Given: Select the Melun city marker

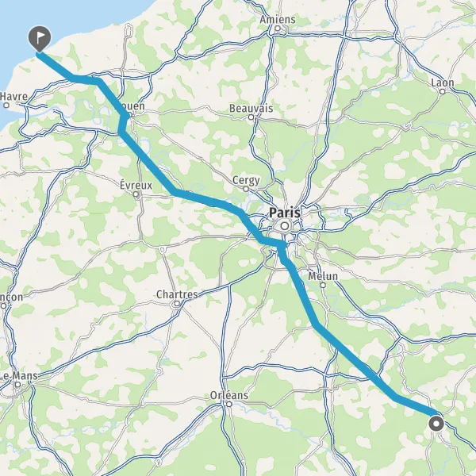Looking at the screenshot, I should point(323,285).
